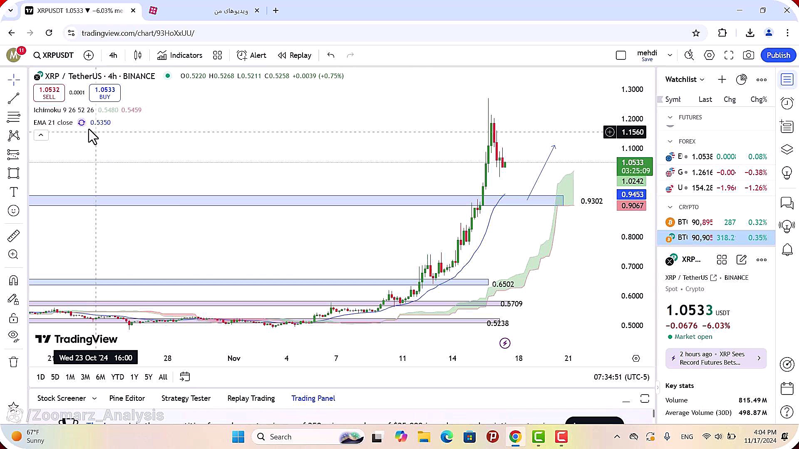This screenshot has width=799, height=449.
Task: Undo the last chart action
Action: pos(331,55)
